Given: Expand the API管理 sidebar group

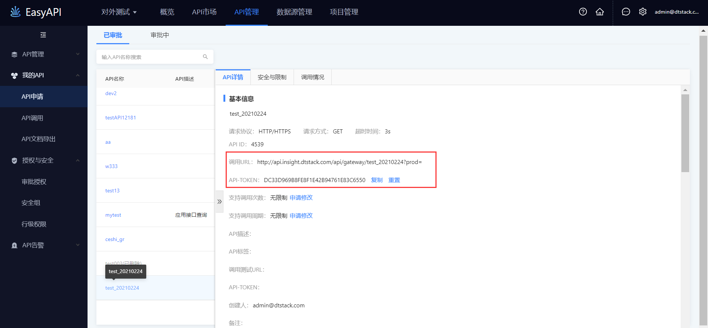Looking at the screenshot, I should tap(78, 54).
